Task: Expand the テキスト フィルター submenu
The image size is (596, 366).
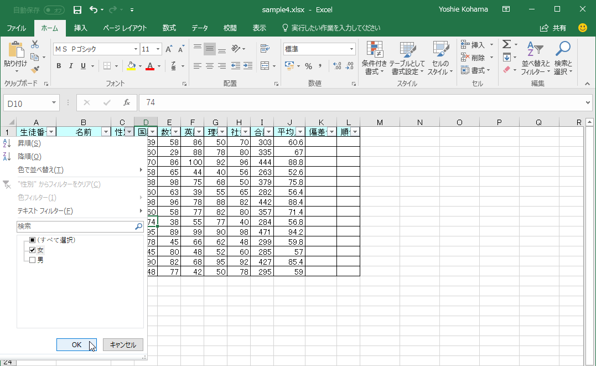Action: coord(44,212)
